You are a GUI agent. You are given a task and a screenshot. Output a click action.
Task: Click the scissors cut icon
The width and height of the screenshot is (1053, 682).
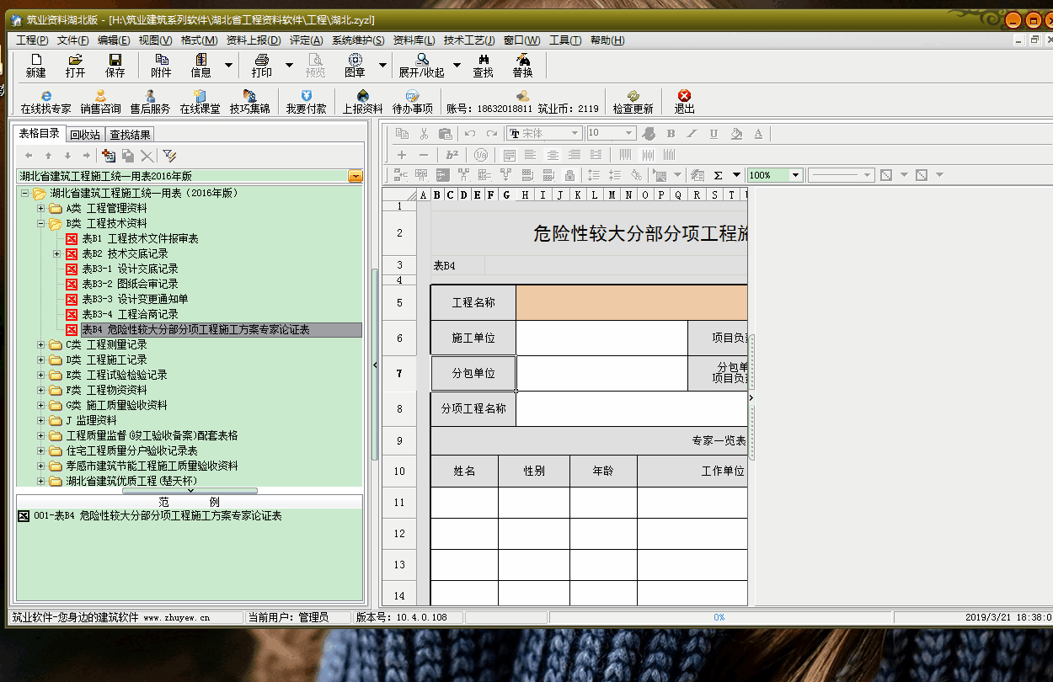click(x=424, y=134)
